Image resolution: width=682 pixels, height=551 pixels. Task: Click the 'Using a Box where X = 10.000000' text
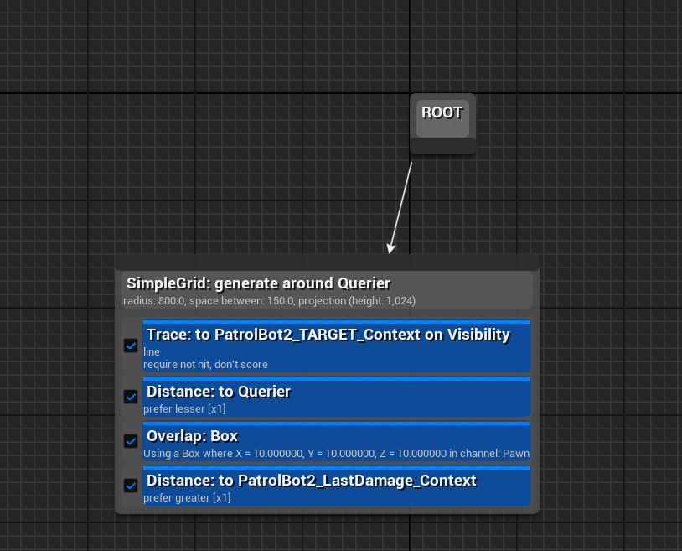click(x=336, y=454)
